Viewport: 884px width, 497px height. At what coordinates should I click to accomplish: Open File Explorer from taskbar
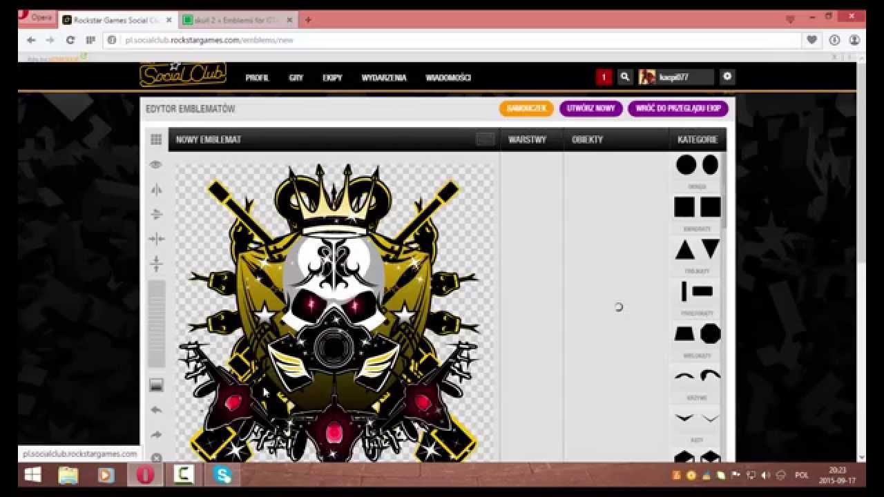tap(69, 475)
